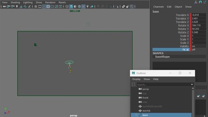
Task: Select the Visibility channel label
Action: (x=184, y=46)
